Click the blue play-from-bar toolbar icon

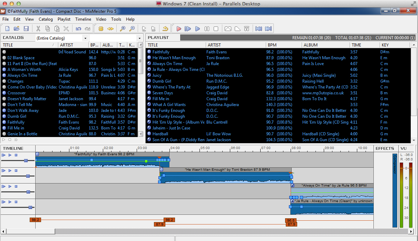click(x=188, y=29)
